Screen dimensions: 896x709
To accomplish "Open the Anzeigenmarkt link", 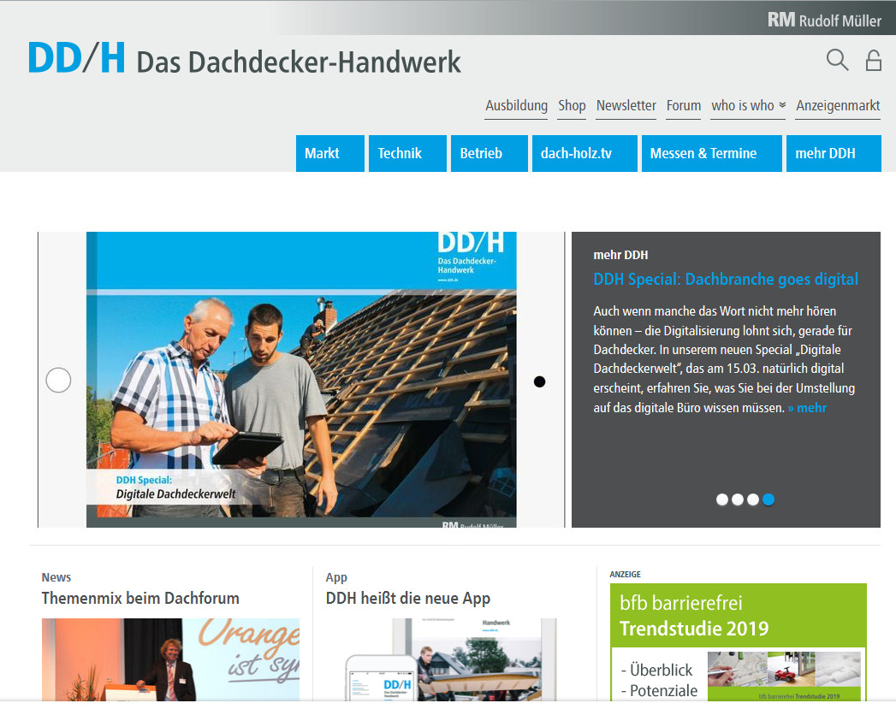I will click(x=838, y=105).
